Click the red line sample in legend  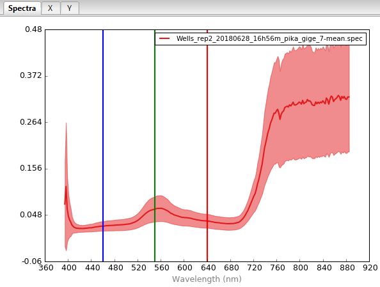pos(164,38)
